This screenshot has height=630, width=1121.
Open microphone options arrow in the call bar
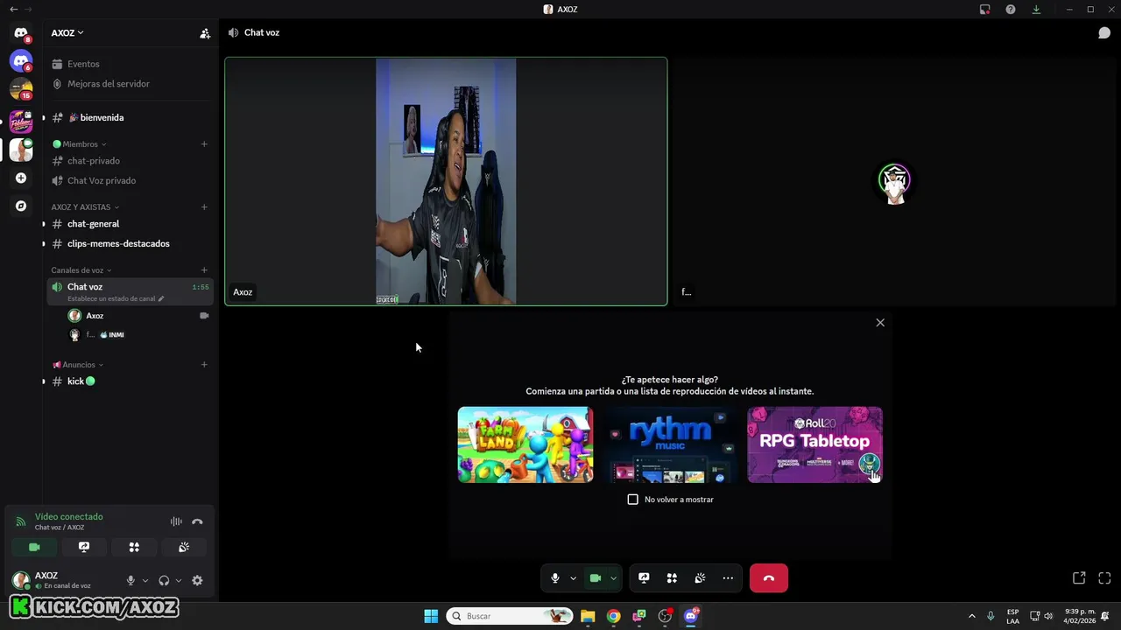pyautogui.click(x=573, y=578)
